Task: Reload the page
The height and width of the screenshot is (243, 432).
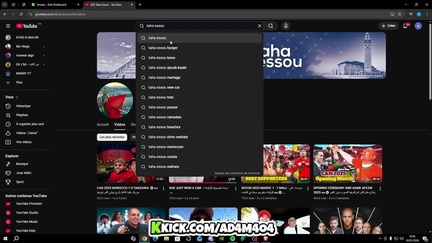Action: (21, 14)
